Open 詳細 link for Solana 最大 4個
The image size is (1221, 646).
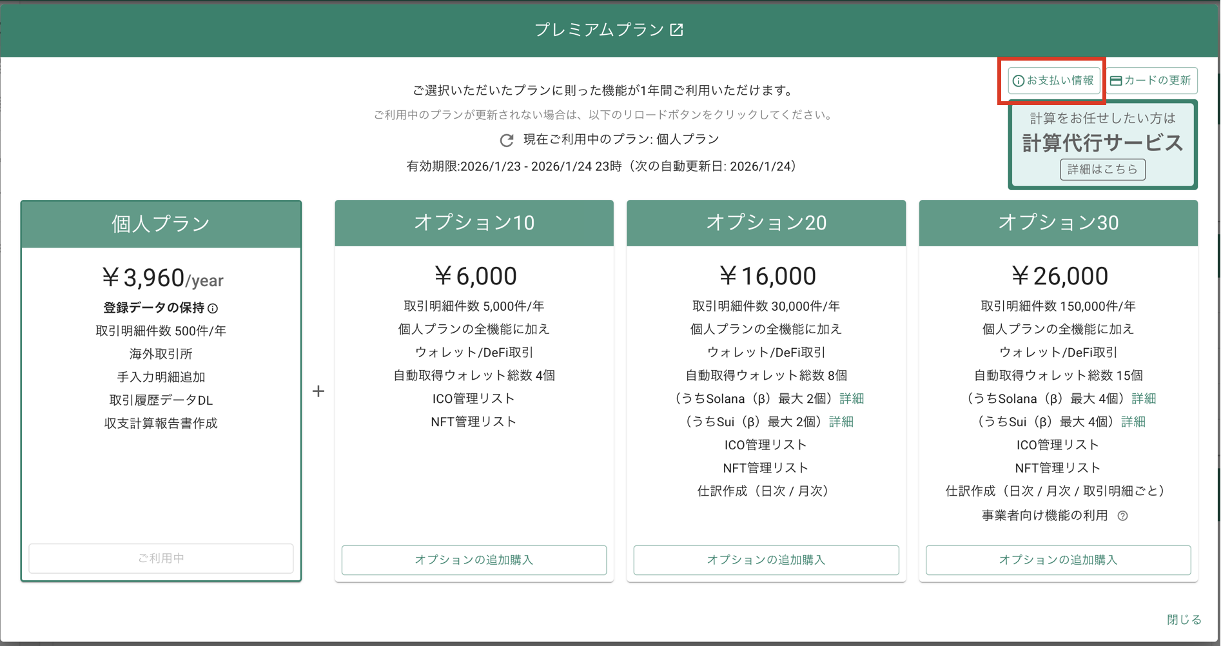point(1144,398)
